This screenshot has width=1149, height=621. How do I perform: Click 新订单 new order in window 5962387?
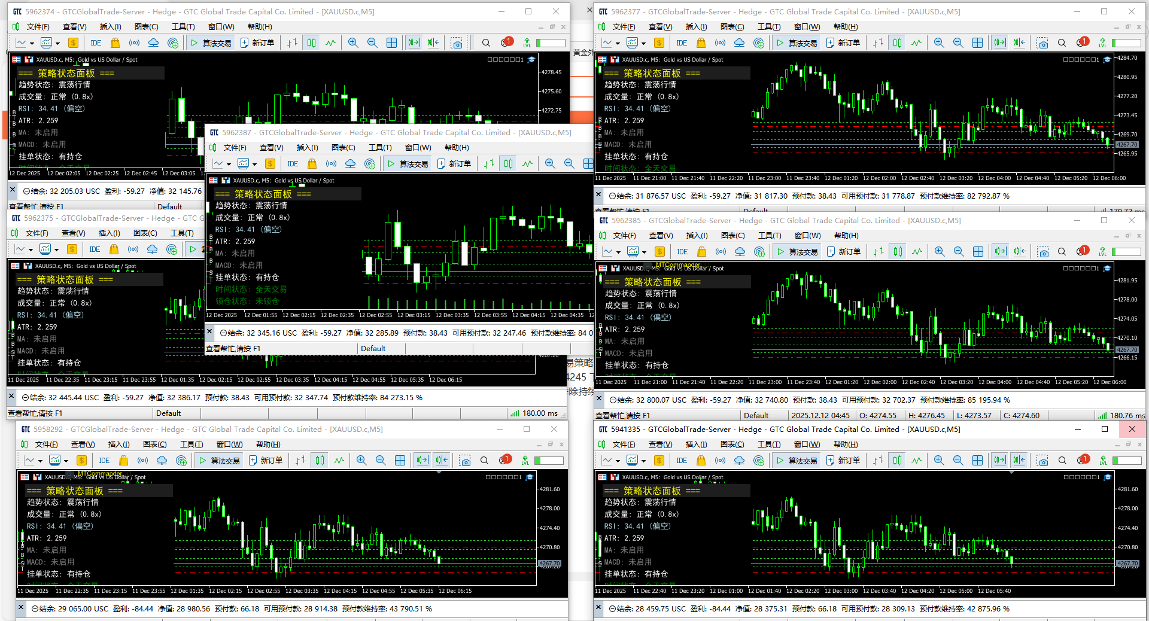(x=454, y=164)
